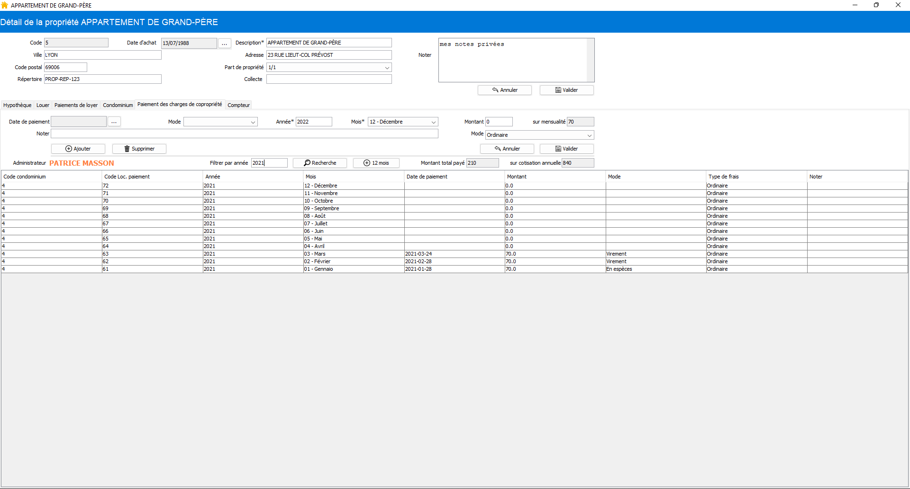
Task: Click the Type de frais column header
Action: point(757,177)
